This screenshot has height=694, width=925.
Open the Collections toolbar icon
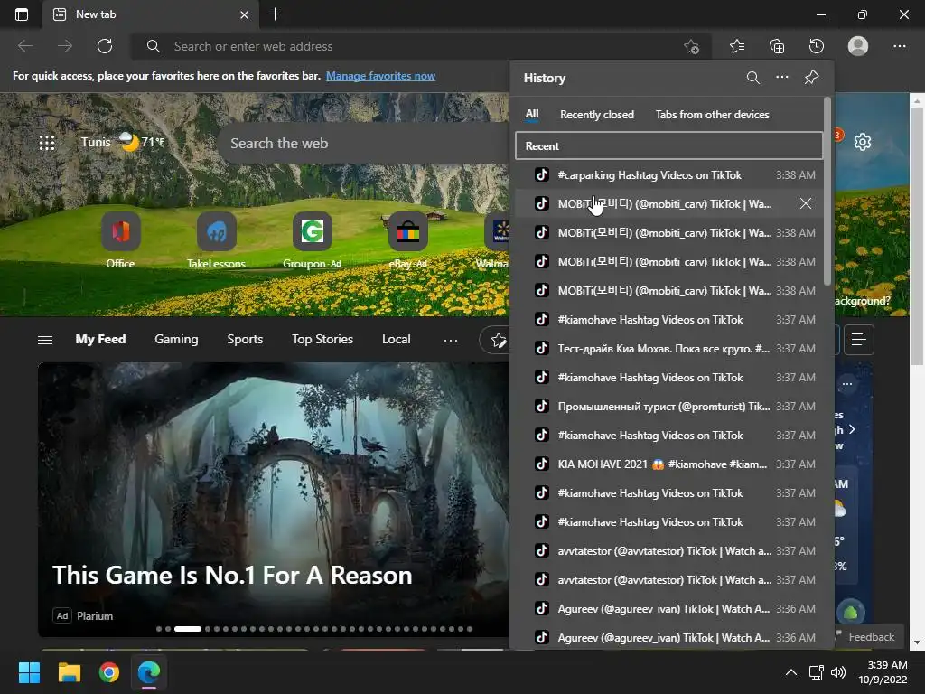click(x=777, y=46)
